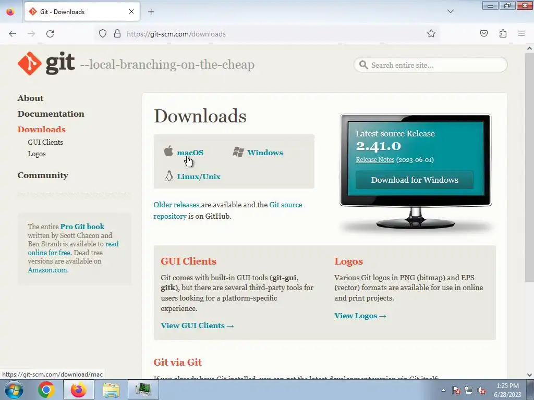The height and width of the screenshot is (400, 534).
Task: Click the scrollbar up arrow
Action: pos(529,48)
